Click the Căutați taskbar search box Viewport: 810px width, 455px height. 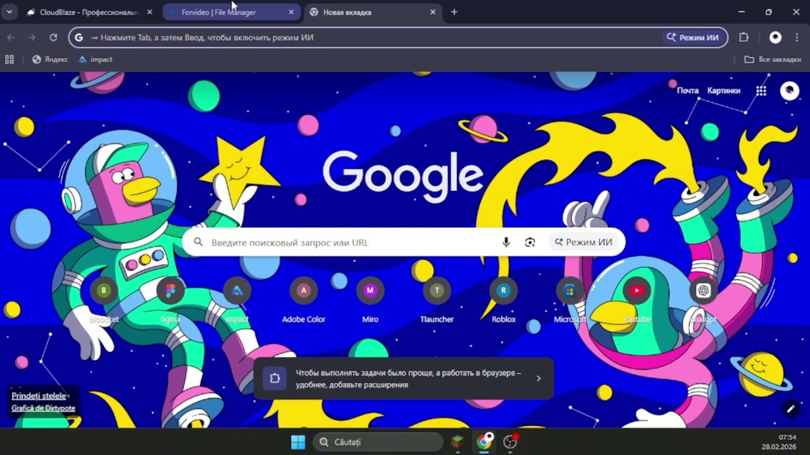(x=378, y=442)
